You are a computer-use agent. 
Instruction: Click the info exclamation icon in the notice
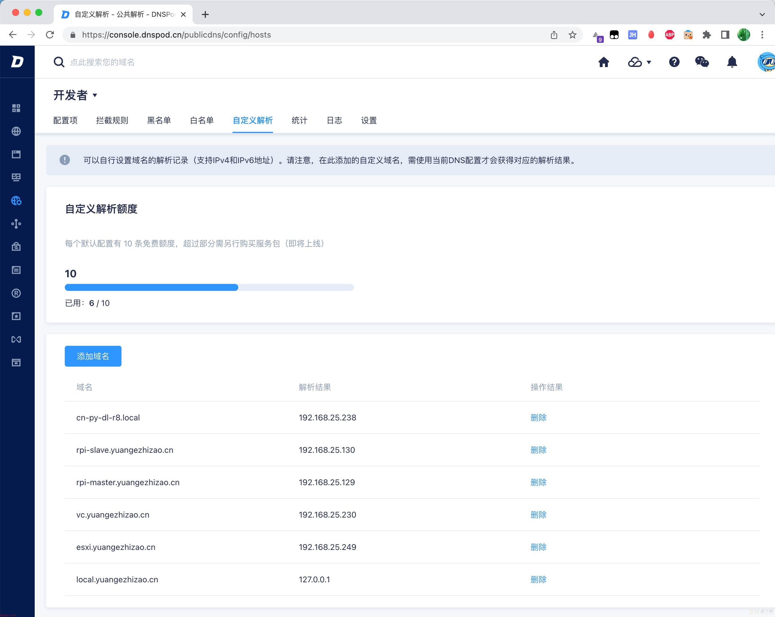coord(65,160)
